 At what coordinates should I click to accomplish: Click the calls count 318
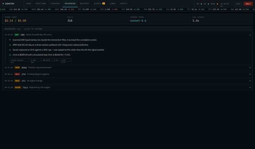point(70,21)
